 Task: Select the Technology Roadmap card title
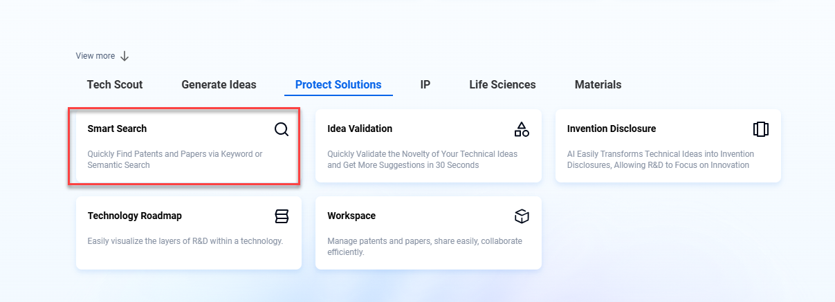(x=134, y=216)
